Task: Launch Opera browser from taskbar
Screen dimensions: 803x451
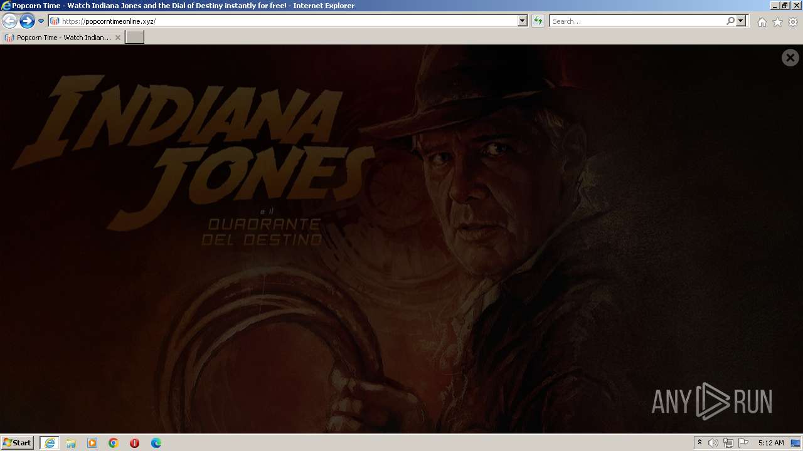Action: pyautogui.click(x=135, y=443)
